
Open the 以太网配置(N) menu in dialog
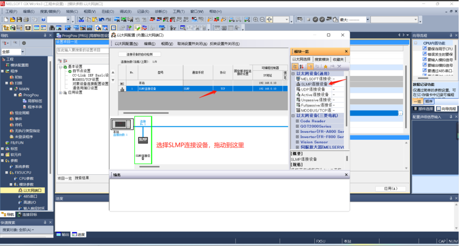(126, 44)
